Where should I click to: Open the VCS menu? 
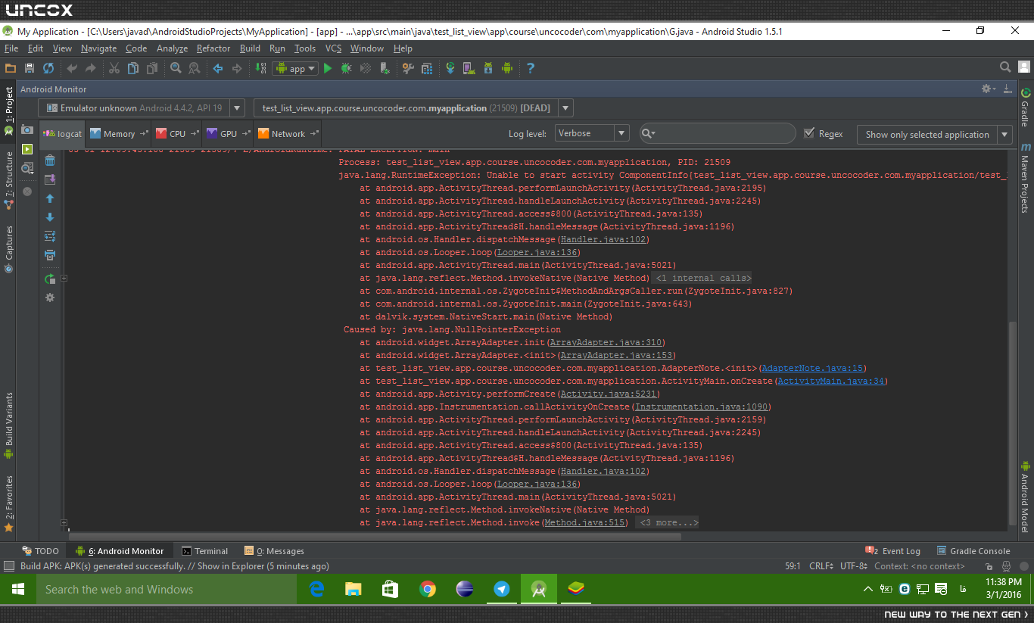coord(333,48)
